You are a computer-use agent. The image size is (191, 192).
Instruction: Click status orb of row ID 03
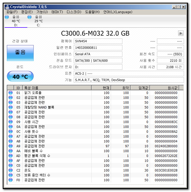[x=11, y=102]
